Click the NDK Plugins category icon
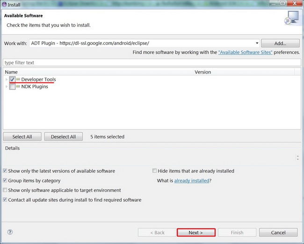Screen dimensions: 304x244 click(x=18, y=86)
